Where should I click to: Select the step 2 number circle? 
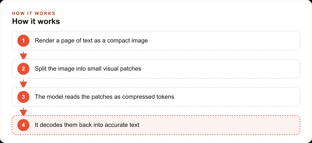click(23, 69)
